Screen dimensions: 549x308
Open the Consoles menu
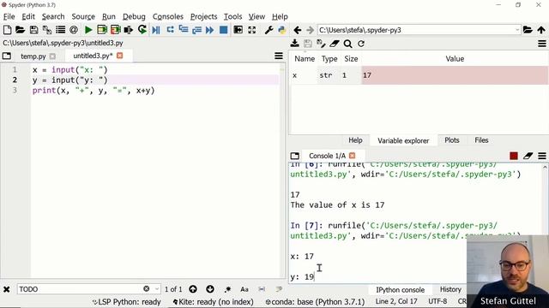coord(168,16)
